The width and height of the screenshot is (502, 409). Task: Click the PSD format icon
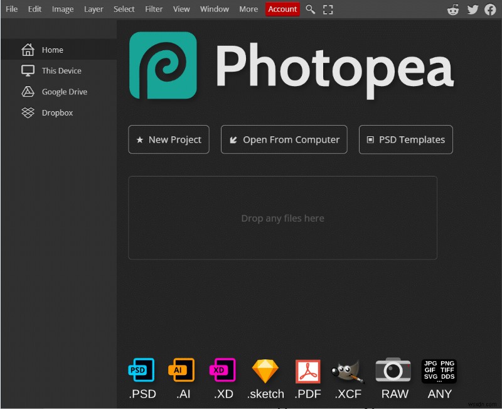pyautogui.click(x=141, y=370)
